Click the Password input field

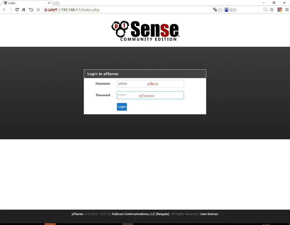[150, 95]
